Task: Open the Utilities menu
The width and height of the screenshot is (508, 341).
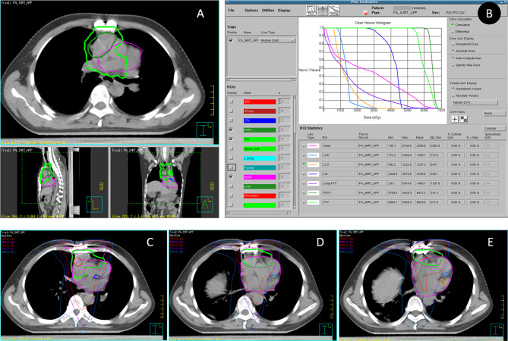Action: (x=267, y=11)
